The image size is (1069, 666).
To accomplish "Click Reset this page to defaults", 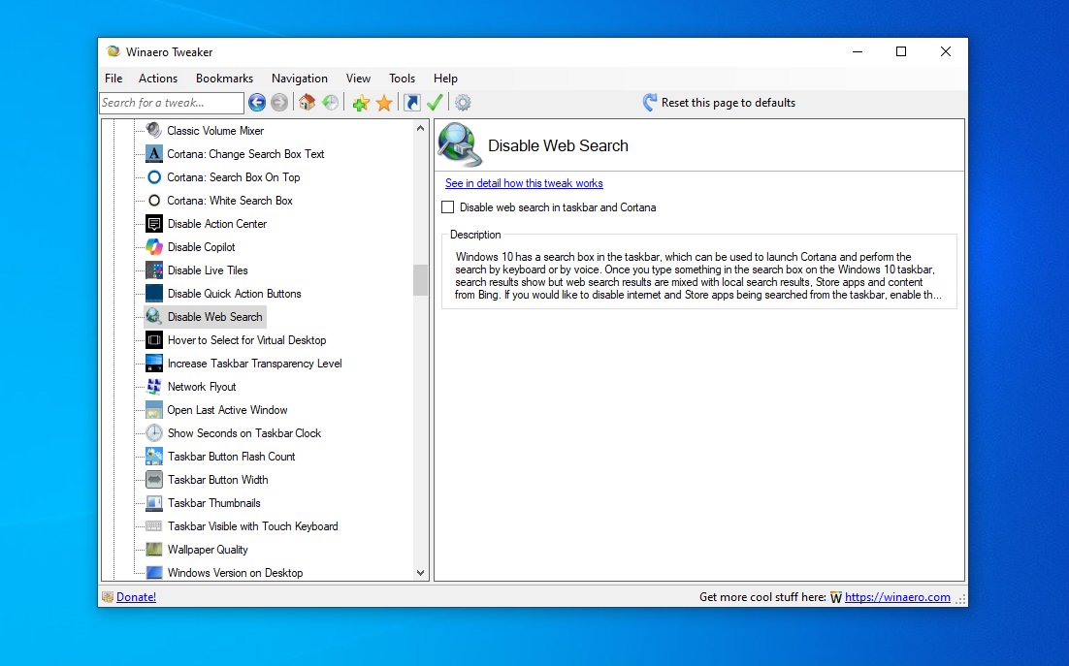I will point(719,103).
